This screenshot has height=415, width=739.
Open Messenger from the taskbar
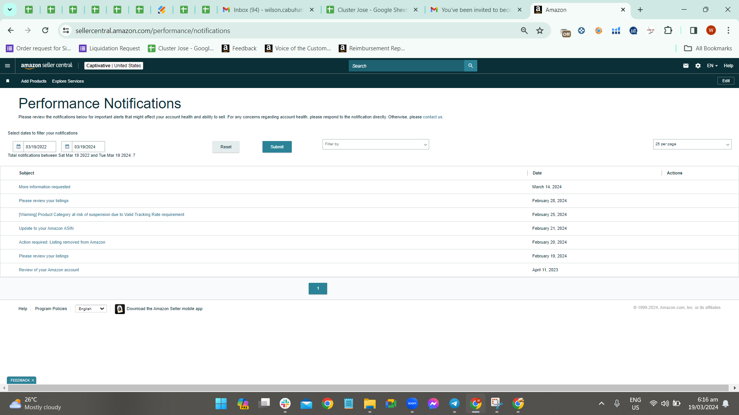[433, 403]
